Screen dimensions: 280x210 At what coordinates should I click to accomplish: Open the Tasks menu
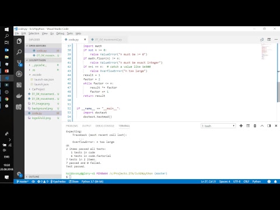pos(70,33)
